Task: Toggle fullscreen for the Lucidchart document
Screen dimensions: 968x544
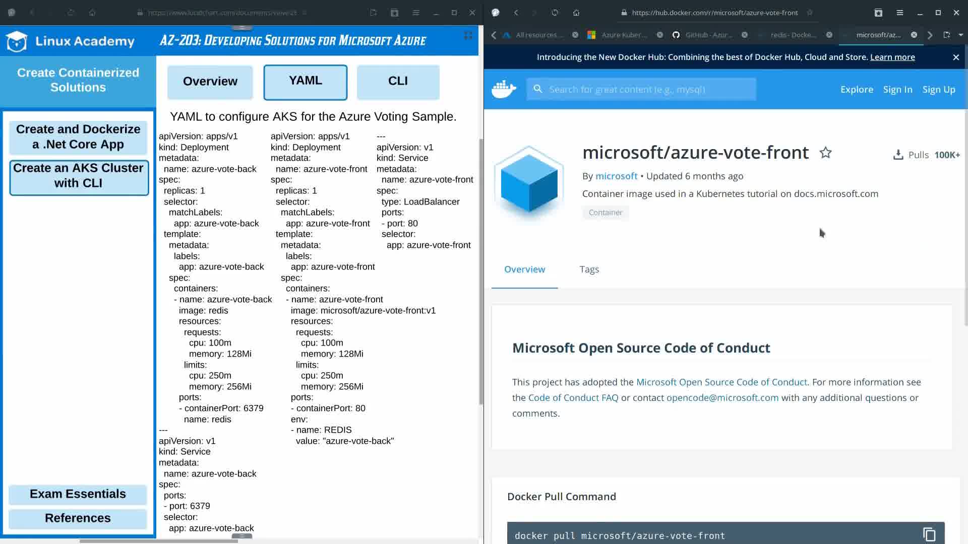Action: click(x=468, y=35)
